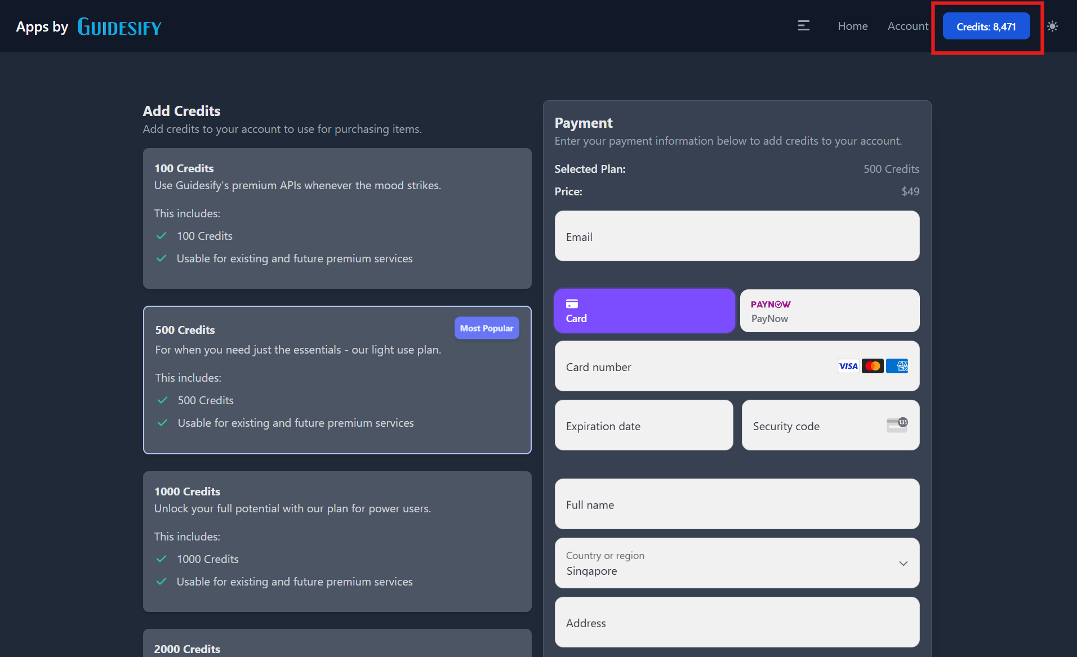Image resolution: width=1077 pixels, height=657 pixels.
Task: Focus the Email input field
Action: (x=737, y=236)
